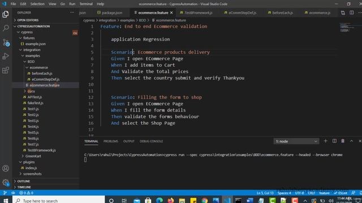
Task: Change the UTF-8 encoding setting
Action: (299, 193)
